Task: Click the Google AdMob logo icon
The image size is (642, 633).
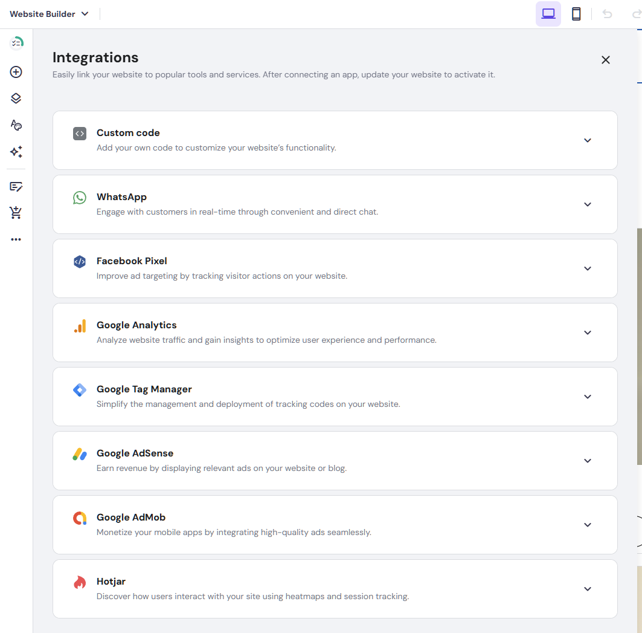Action: click(x=80, y=518)
